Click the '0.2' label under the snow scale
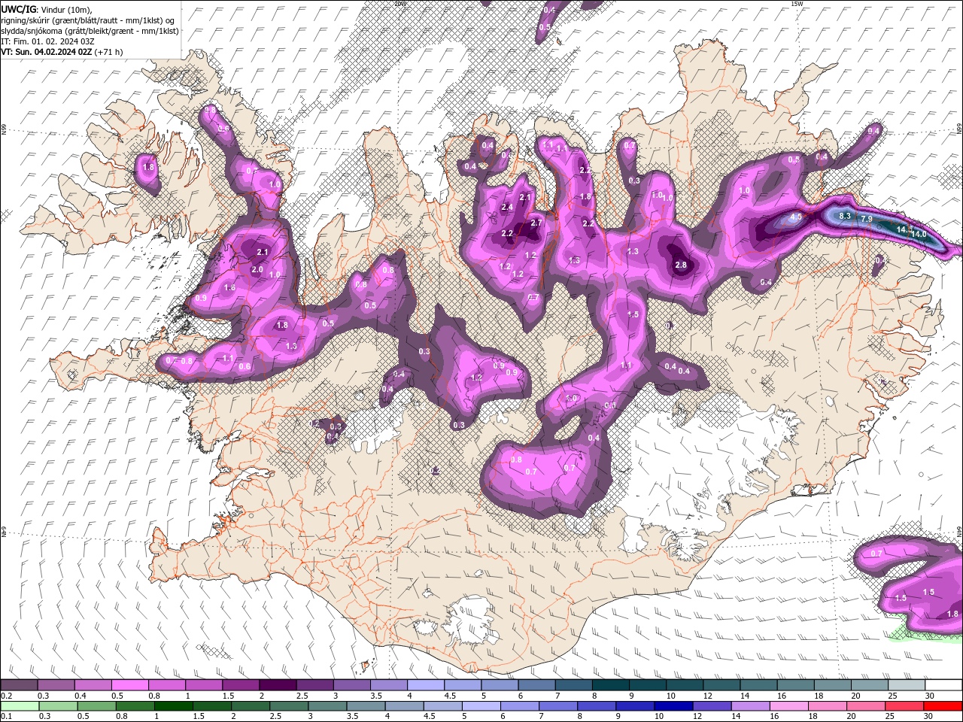The image size is (963, 722). tap(7, 696)
